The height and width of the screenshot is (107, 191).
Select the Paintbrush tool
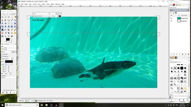[15, 30]
